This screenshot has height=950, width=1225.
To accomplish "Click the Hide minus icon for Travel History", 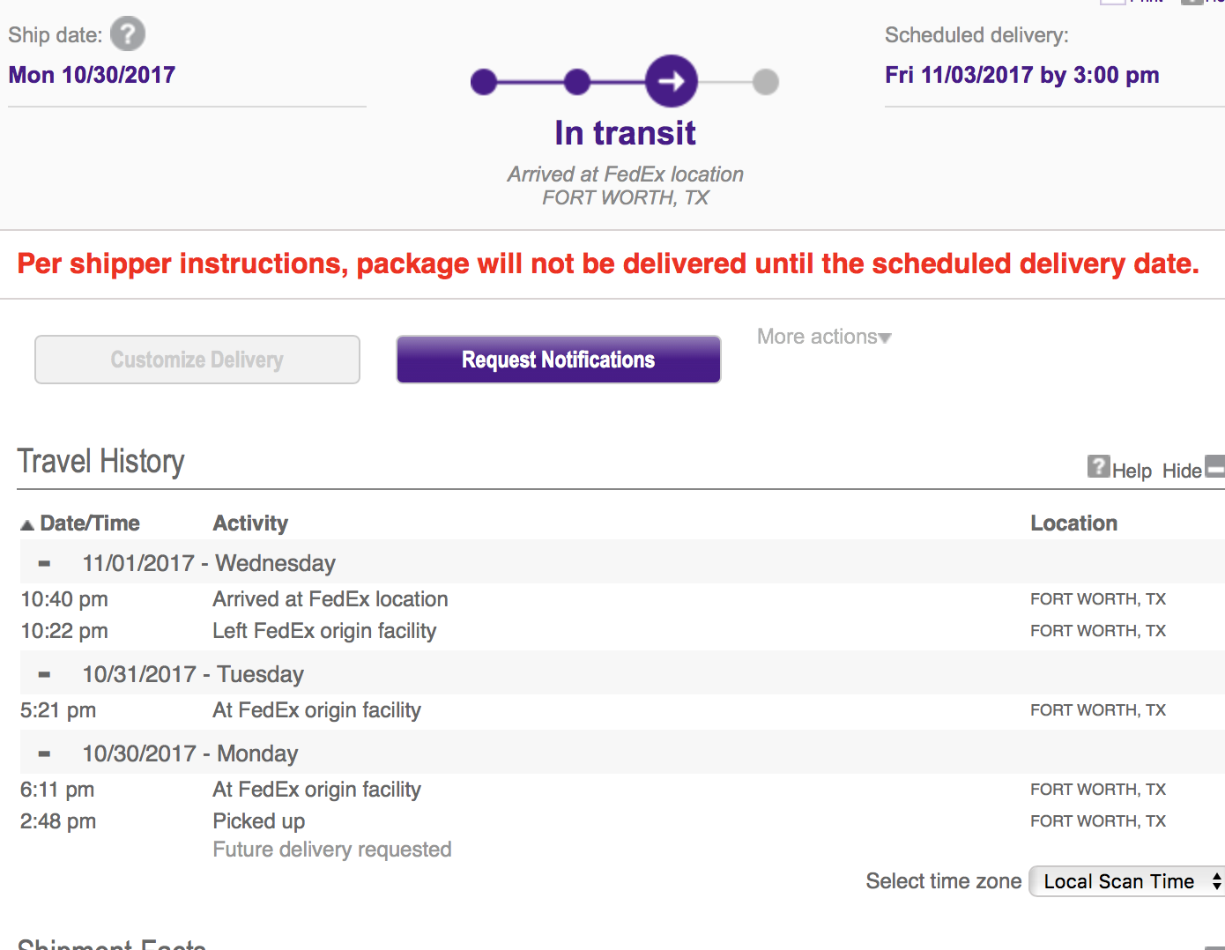I will 1215,466.
